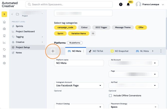The width and height of the screenshot is (167, 109).
Task: Add a new platform with plus button
Action: tap(53, 51)
